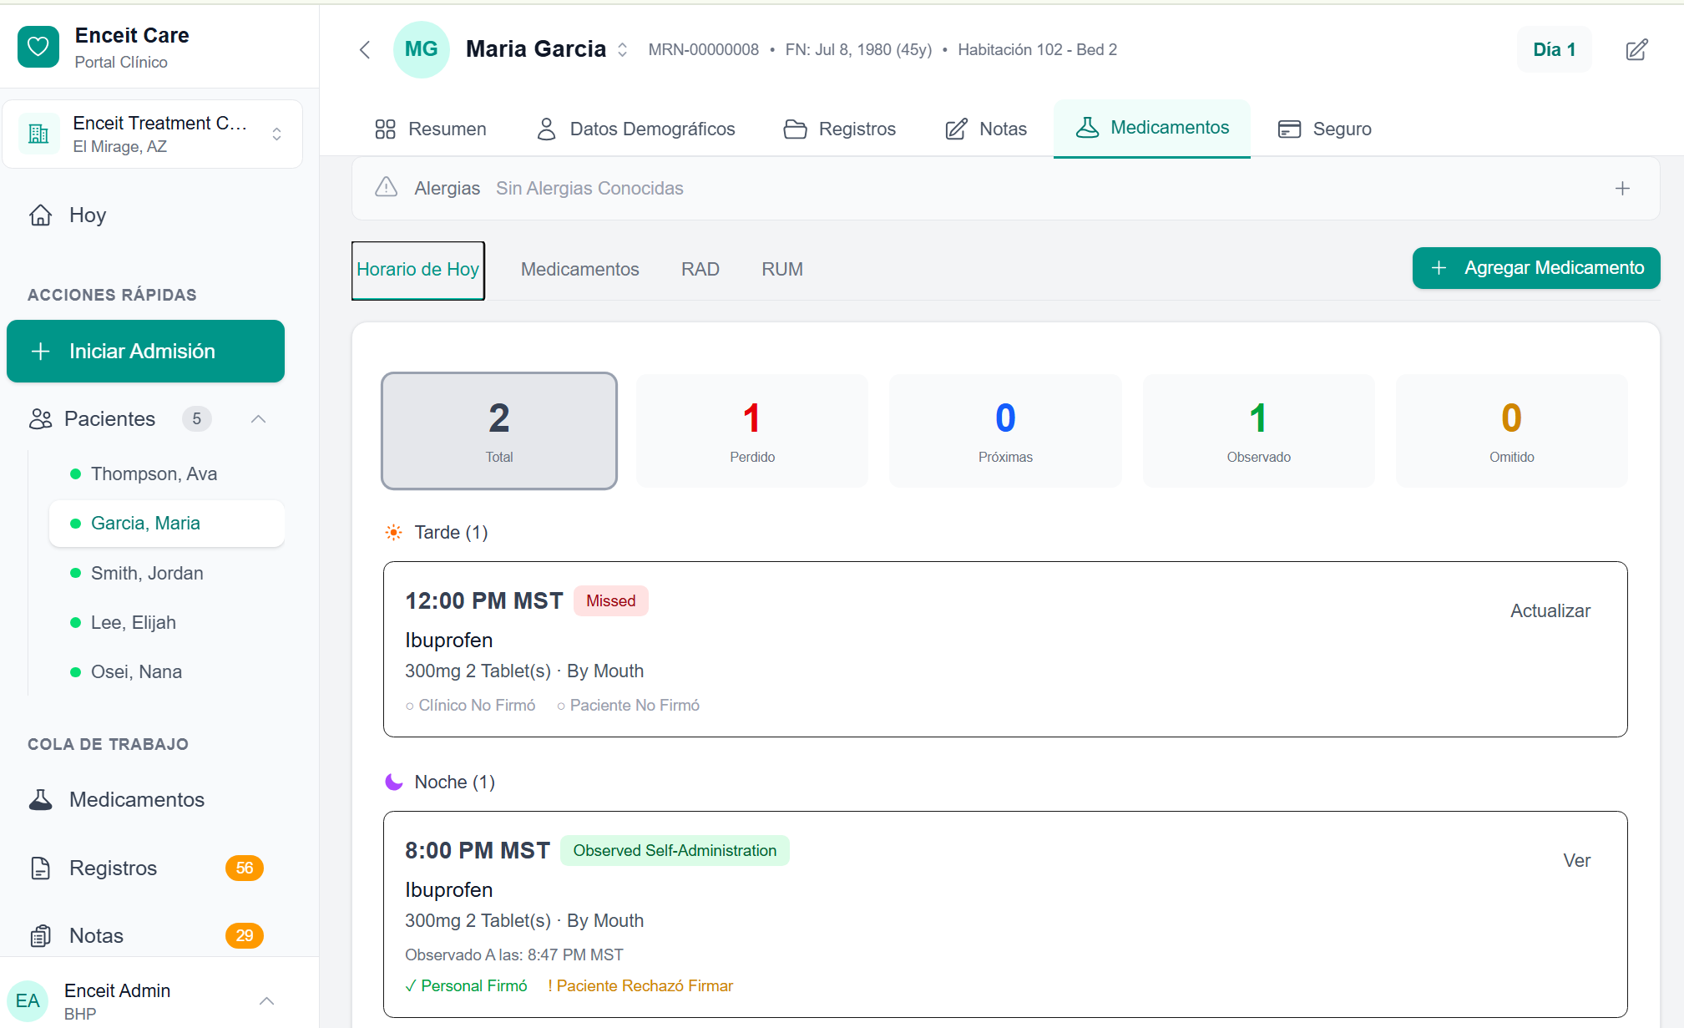Click the folder icon of Registros tab
Image resolution: width=1684 pixels, height=1028 pixels.
click(795, 129)
